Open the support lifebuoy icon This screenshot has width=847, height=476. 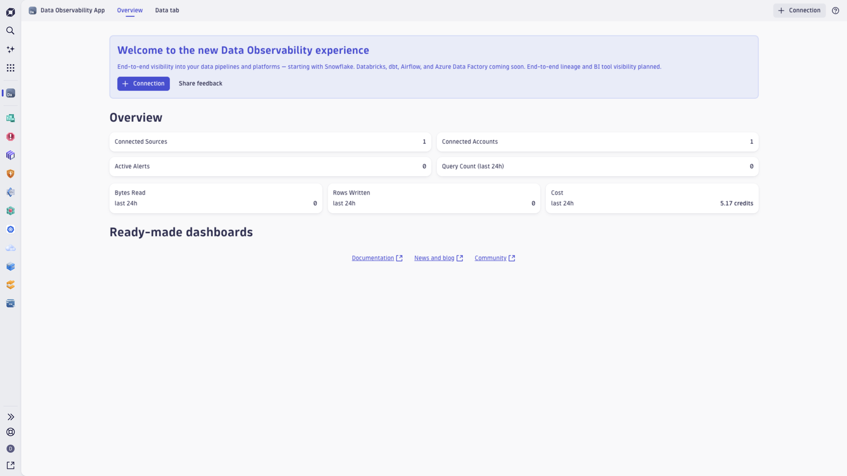[10, 432]
